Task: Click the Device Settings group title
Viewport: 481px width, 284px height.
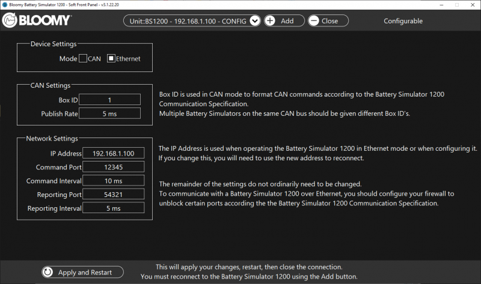Action: [x=54, y=44]
